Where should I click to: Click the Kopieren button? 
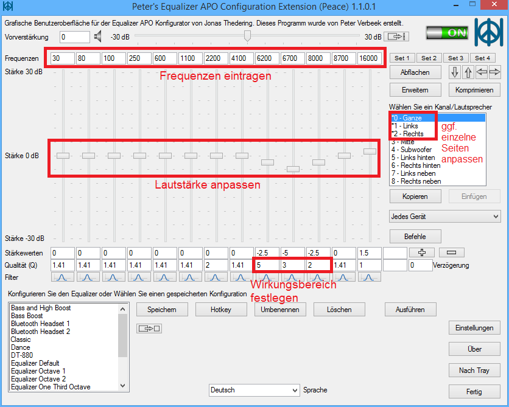click(415, 197)
